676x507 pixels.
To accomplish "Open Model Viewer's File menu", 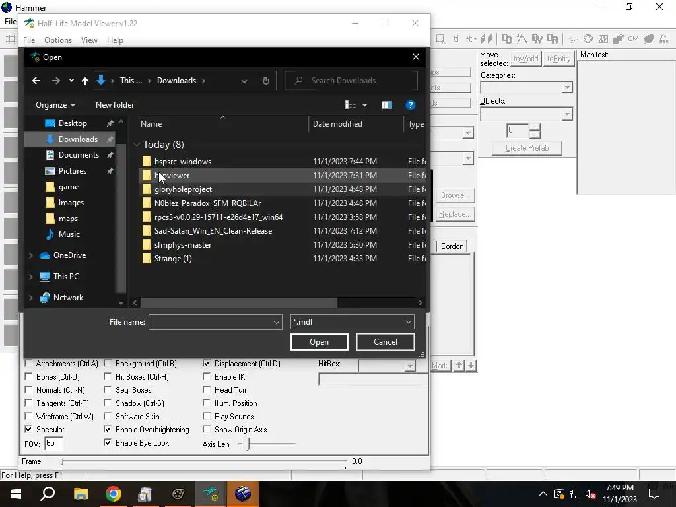I will pyautogui.click(x=29, y=40).
